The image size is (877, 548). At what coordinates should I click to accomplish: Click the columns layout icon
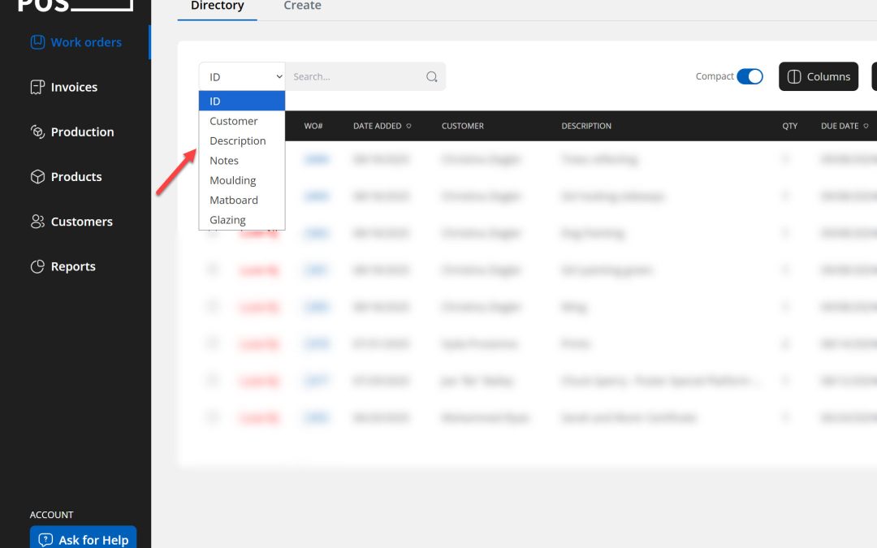(794, 76)
